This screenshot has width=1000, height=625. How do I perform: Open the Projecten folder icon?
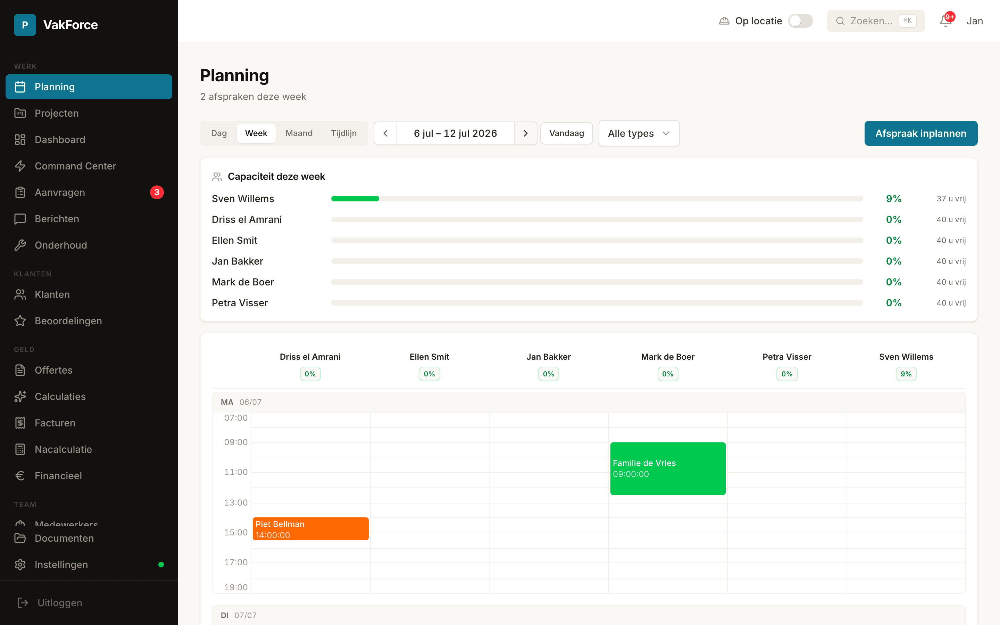(20, 113)
